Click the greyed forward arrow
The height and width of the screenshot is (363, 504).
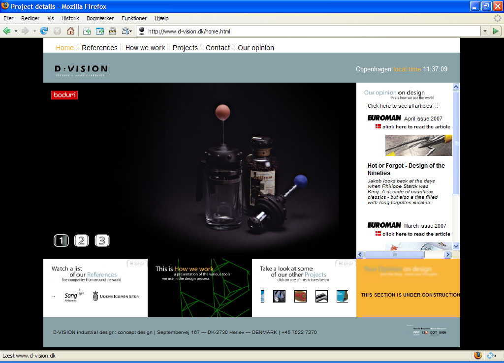click(25, 31)
